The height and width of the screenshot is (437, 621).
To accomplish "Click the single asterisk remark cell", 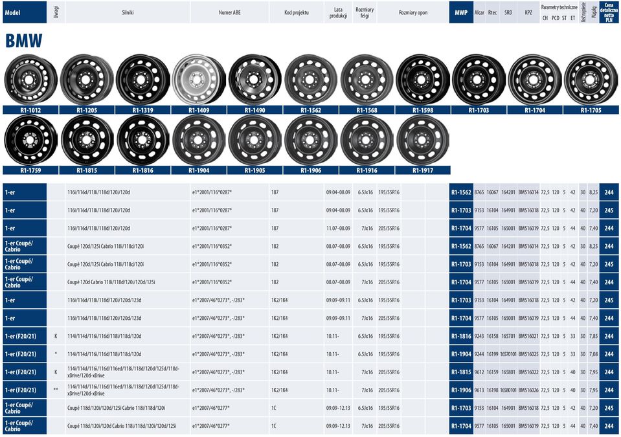I will [56, 354].
